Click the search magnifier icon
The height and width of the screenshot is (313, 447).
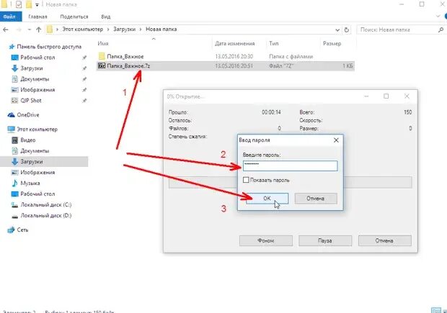pos(441,30)
